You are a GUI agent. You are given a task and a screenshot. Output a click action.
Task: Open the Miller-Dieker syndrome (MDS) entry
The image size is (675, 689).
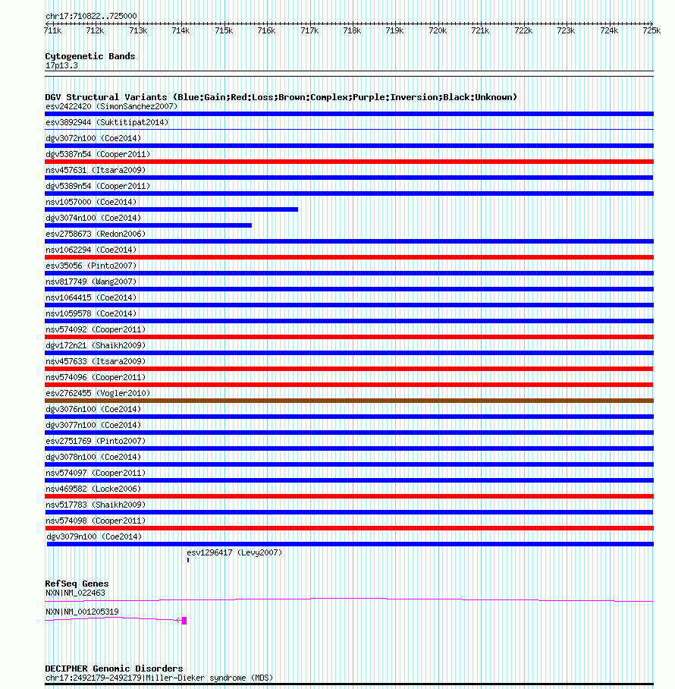click(x=159, y=678)
